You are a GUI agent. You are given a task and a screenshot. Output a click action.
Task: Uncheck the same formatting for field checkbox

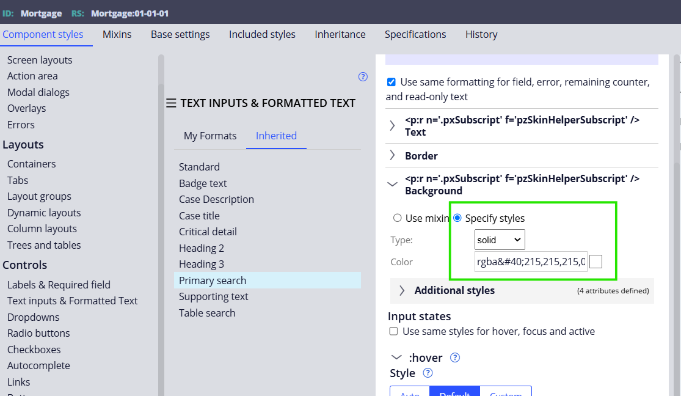(x=391, y=81)
